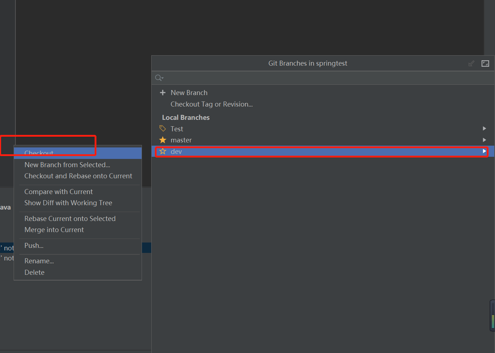Expand the master branch submenu arrow

[x=484, y=140]
